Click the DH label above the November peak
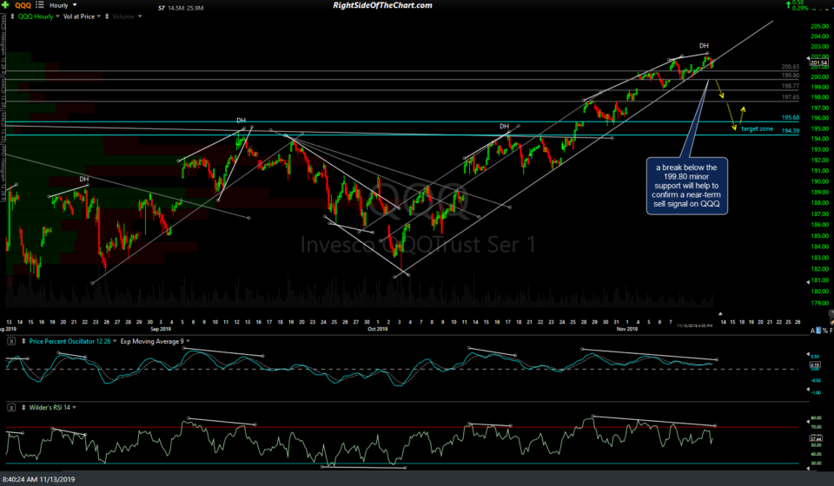 click(x=704, y=46)
